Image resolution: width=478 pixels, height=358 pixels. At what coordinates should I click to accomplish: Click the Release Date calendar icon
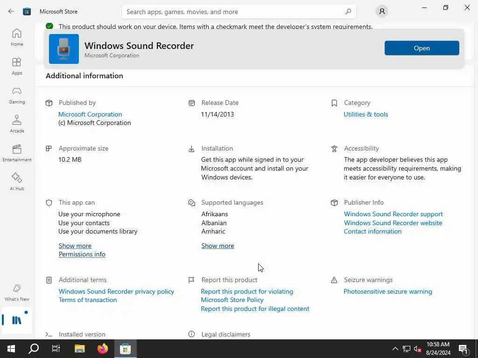point(191,103)
